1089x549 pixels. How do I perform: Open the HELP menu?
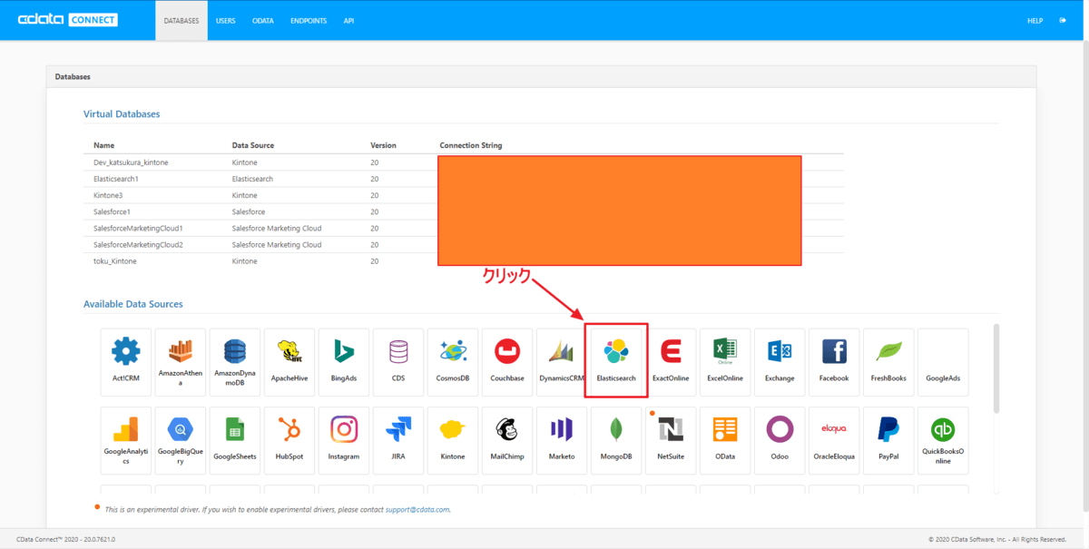coord(1035,20)
